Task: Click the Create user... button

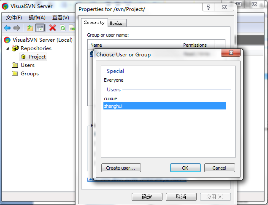Action: tap(121, 168)
